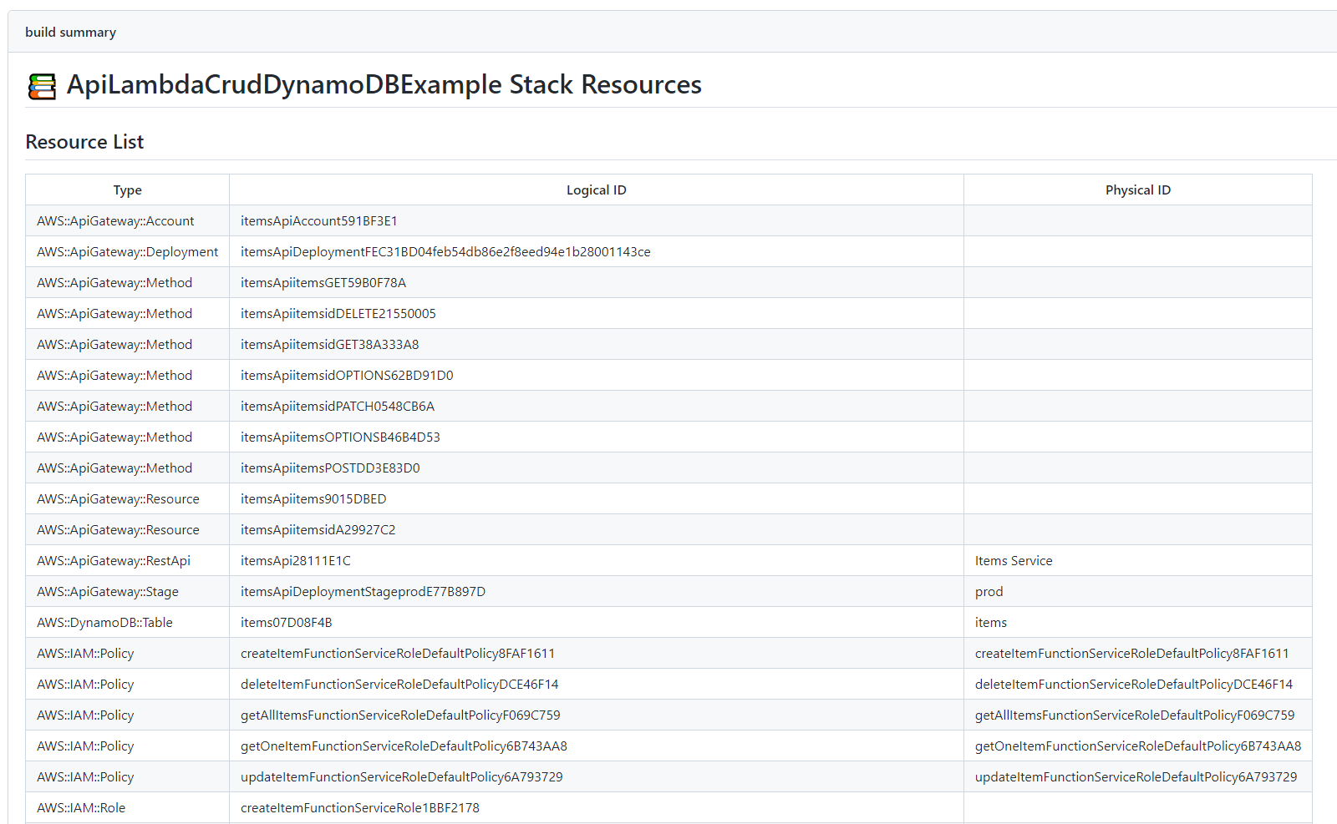Click the Resource List heading
The height and width of the screenshot is (824, 1337).
point(84,142)
